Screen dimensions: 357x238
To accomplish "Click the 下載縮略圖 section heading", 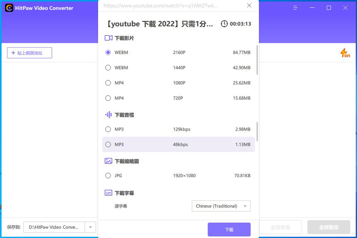I will 127,161.
